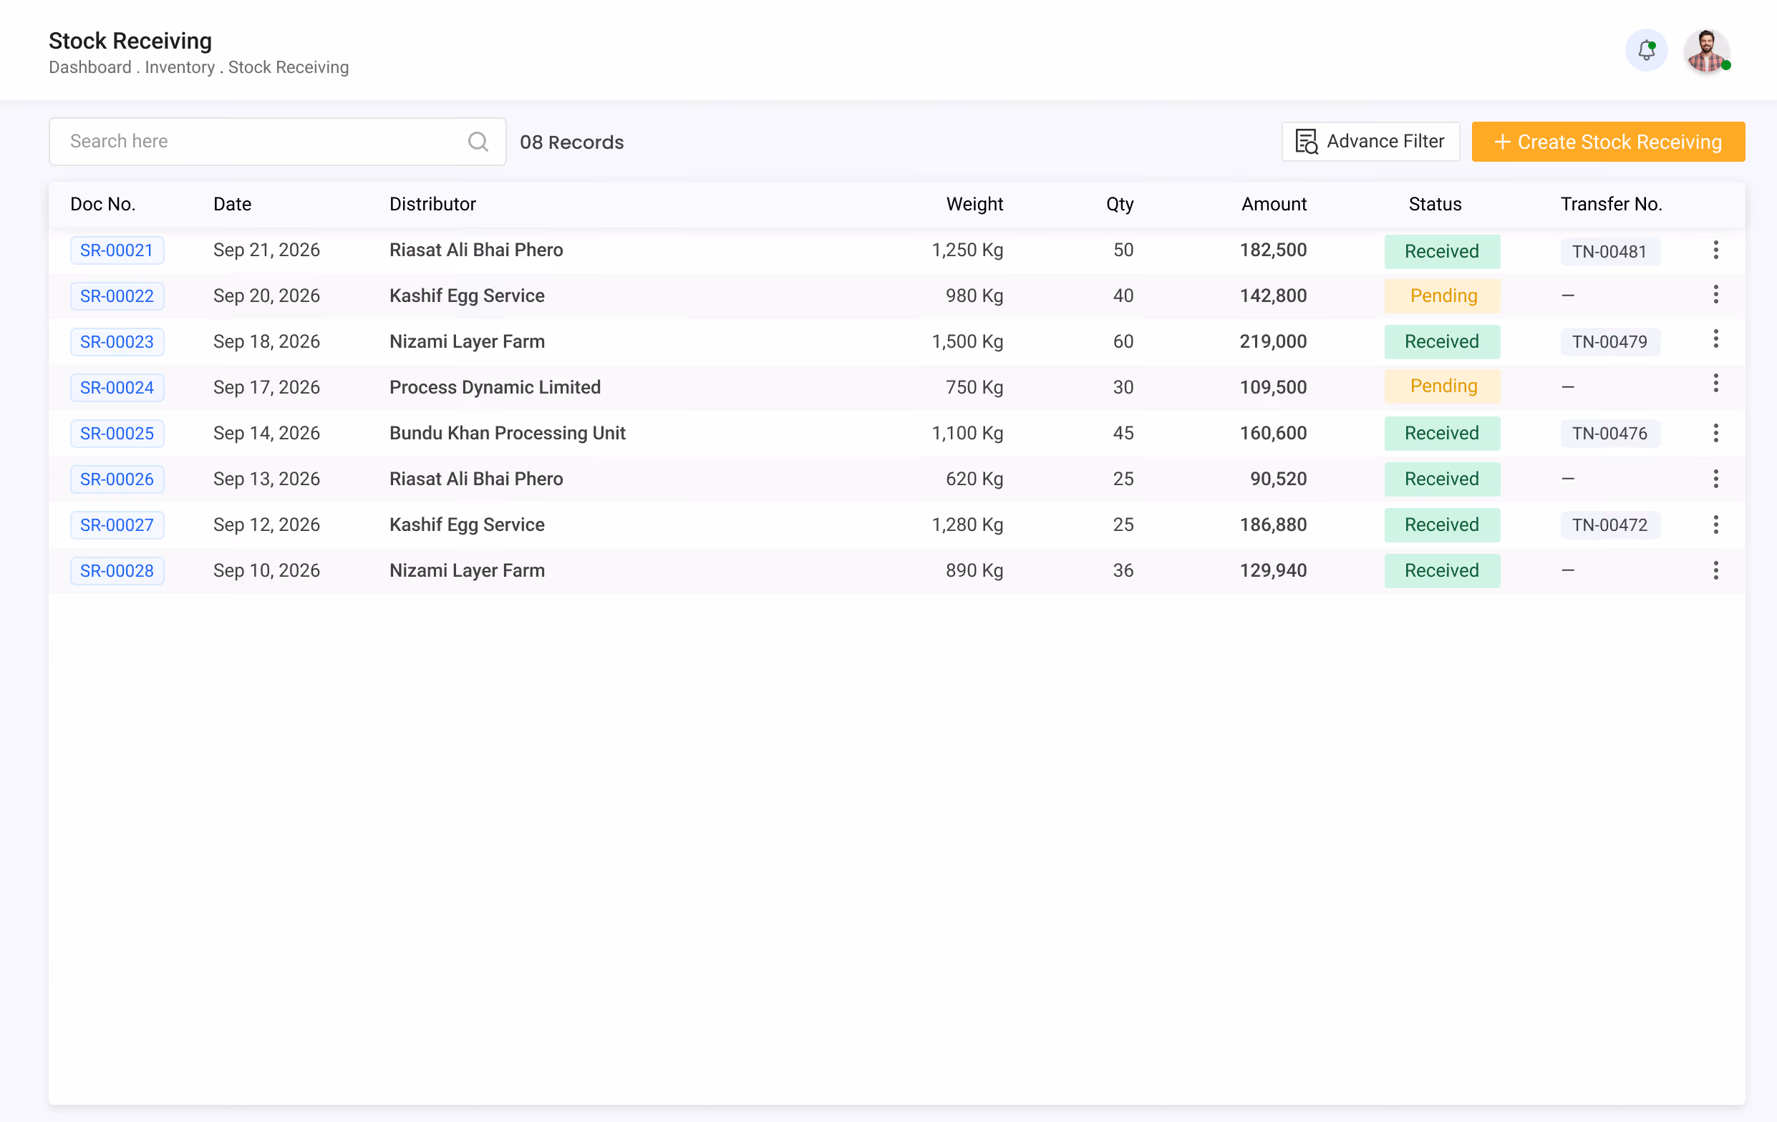
Task: Open the user profile avatar
Action: (x=1706, y=50)
